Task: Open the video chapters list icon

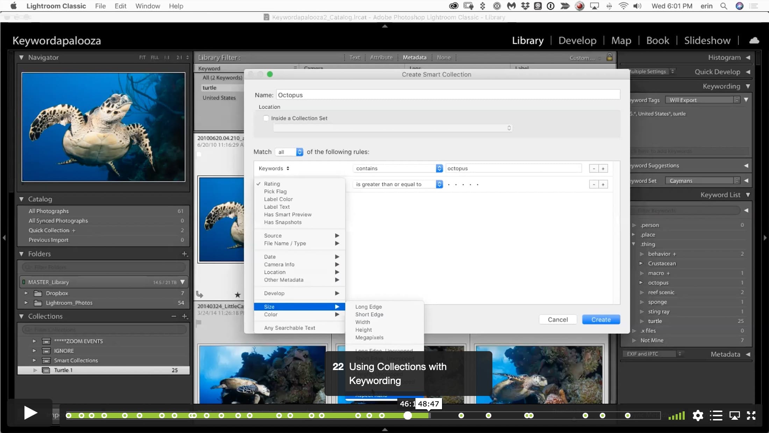Action: [716, 416]
